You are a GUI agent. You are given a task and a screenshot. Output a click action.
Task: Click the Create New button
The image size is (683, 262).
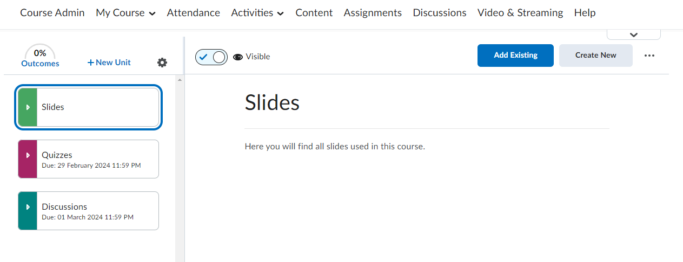[595, 56]
